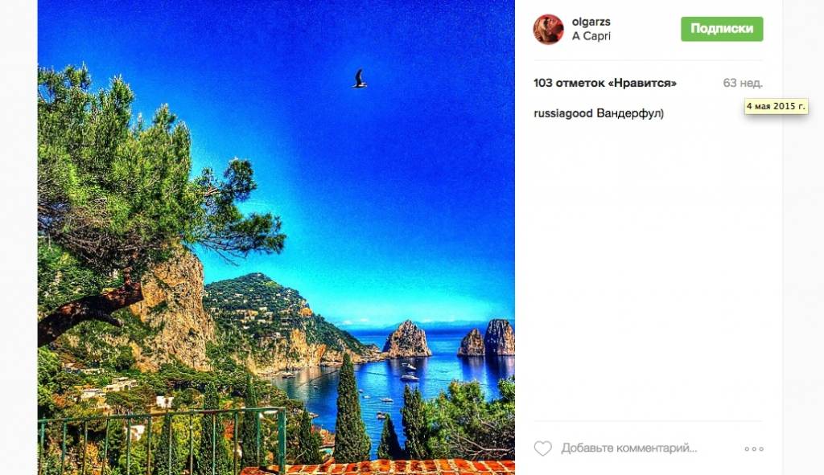The image size is (824, 475).
Task: Click the flying seagull in the photo
Action: (360, 79)
